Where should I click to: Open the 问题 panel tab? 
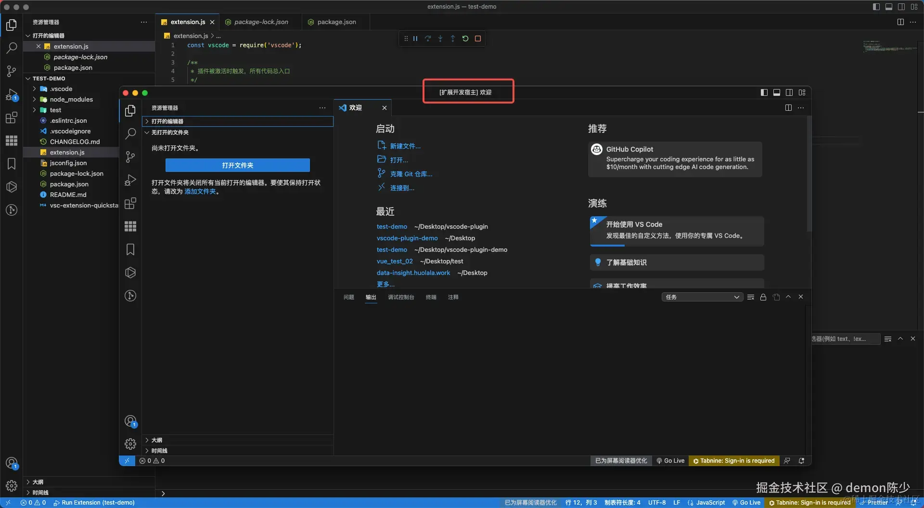(x=349, y=297)
